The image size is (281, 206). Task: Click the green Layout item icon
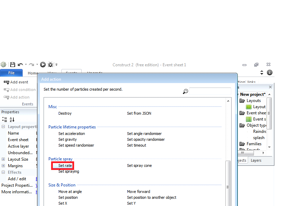(x=249, y=107)
